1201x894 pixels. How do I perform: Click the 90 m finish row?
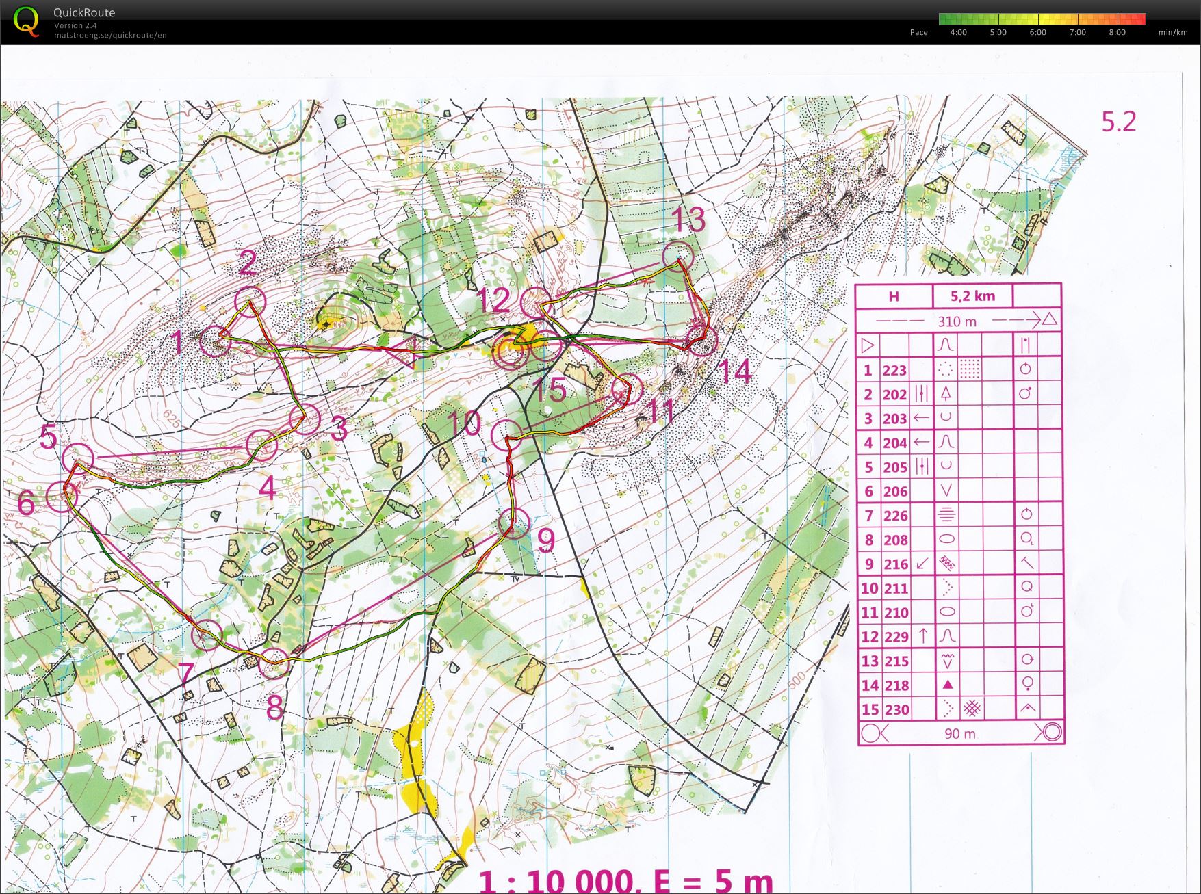tap(960, 733)
